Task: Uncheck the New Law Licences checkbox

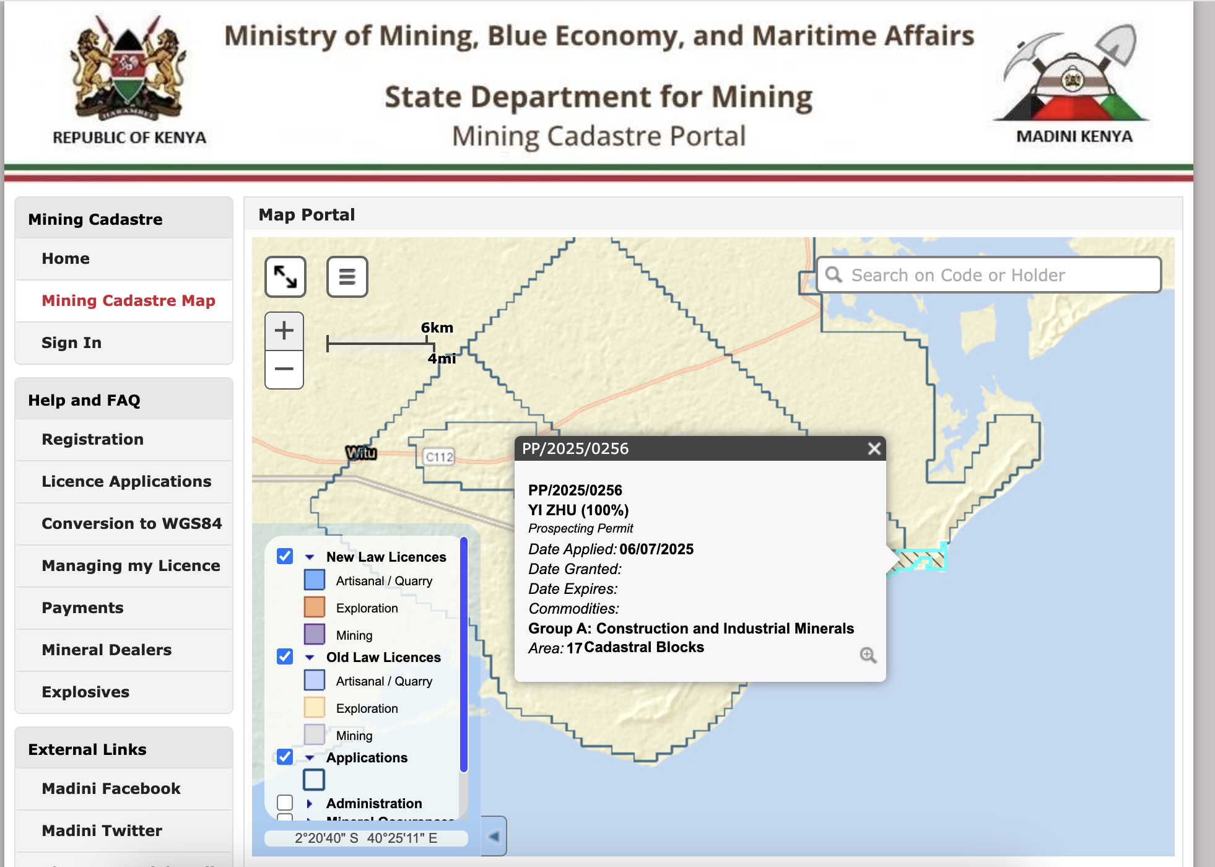Action: point(285,556)
